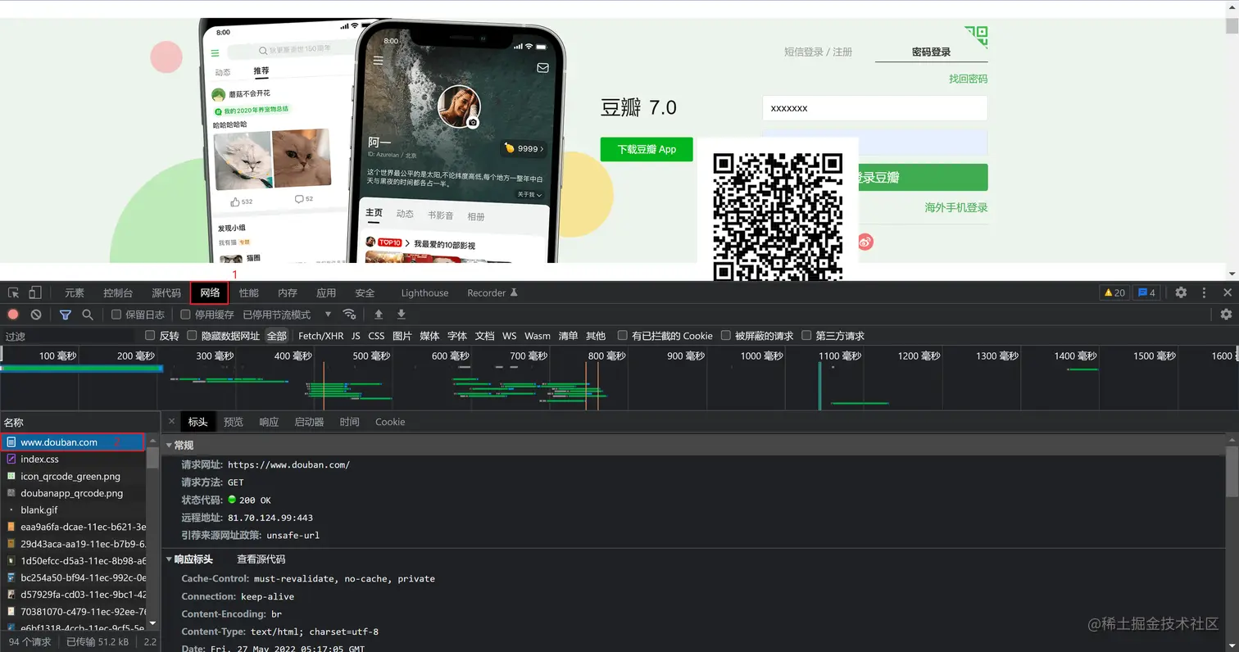The image size is (1239, 652).
Task: Open the Lighthouse panel tab
Action: pyautogui.click(x=424, y=293)
